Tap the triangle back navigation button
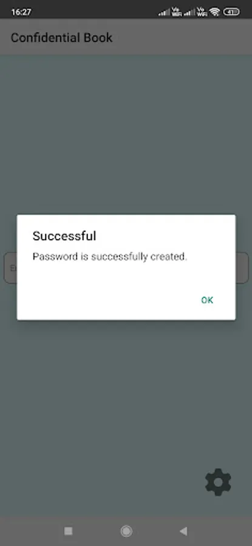The width and height of the screenshot is (252, 546). [x=183, y=531]
